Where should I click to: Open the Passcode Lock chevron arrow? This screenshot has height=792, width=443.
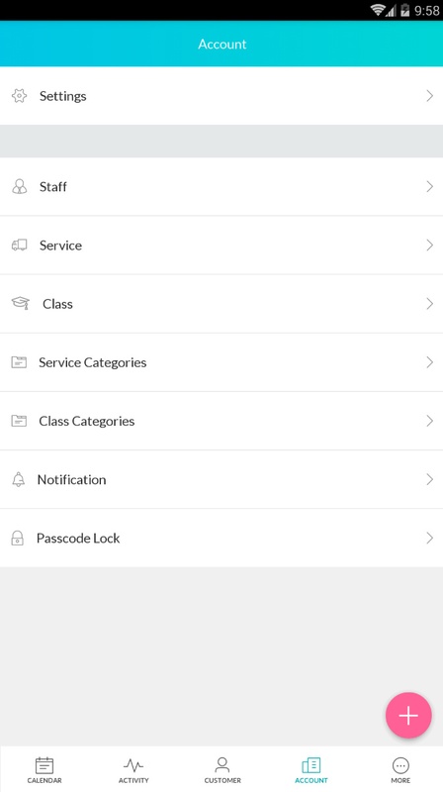429,538
